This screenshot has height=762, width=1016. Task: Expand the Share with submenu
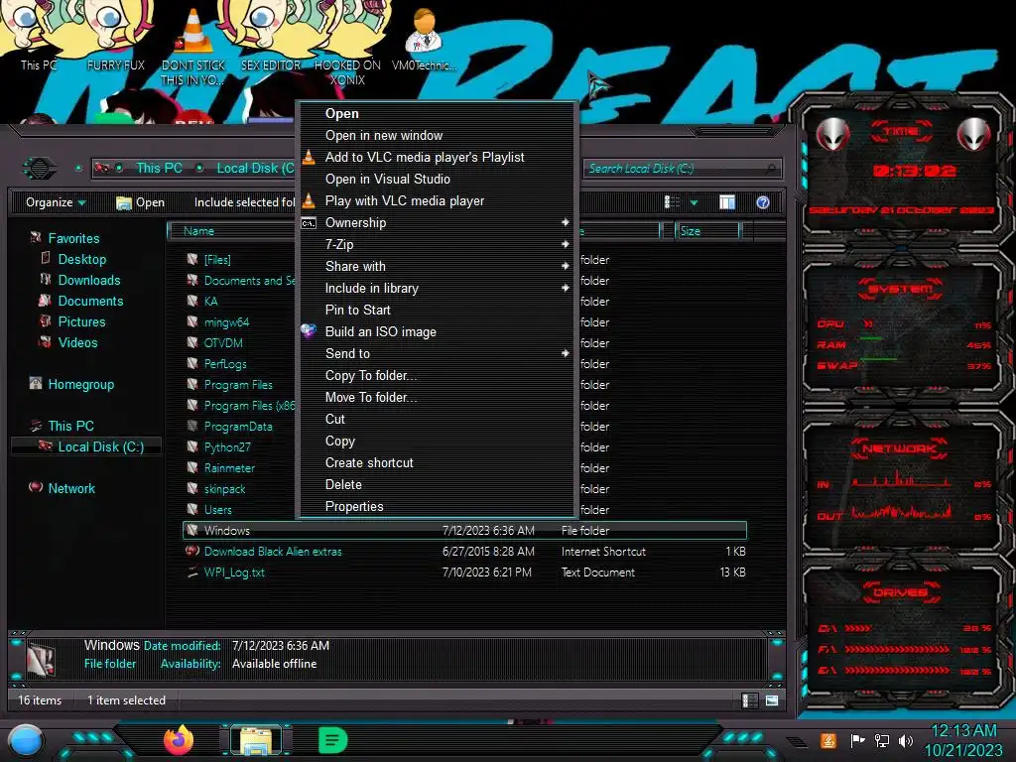[437, 266]
